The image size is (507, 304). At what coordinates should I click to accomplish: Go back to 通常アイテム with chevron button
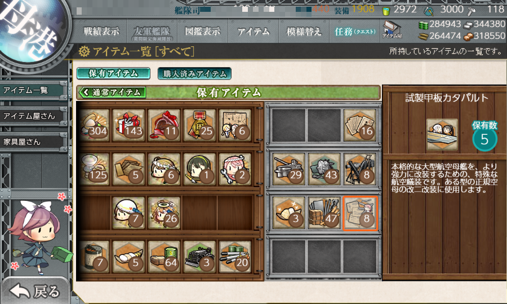point(112,92)
